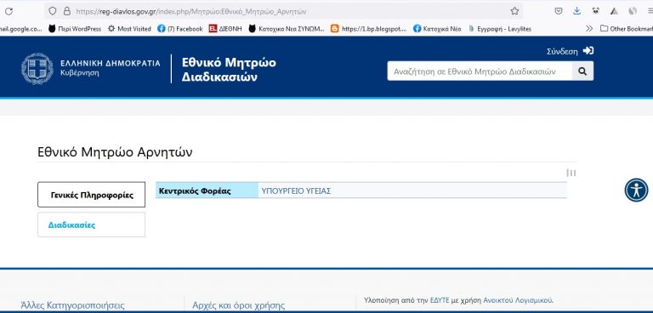Click the sign-in arrow icon next to Σύνδεση
Viewport: 653px width, 313px height.
pos(588,51)
